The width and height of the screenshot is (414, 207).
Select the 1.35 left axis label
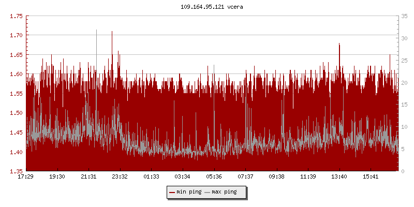click(x=16, y=171)
